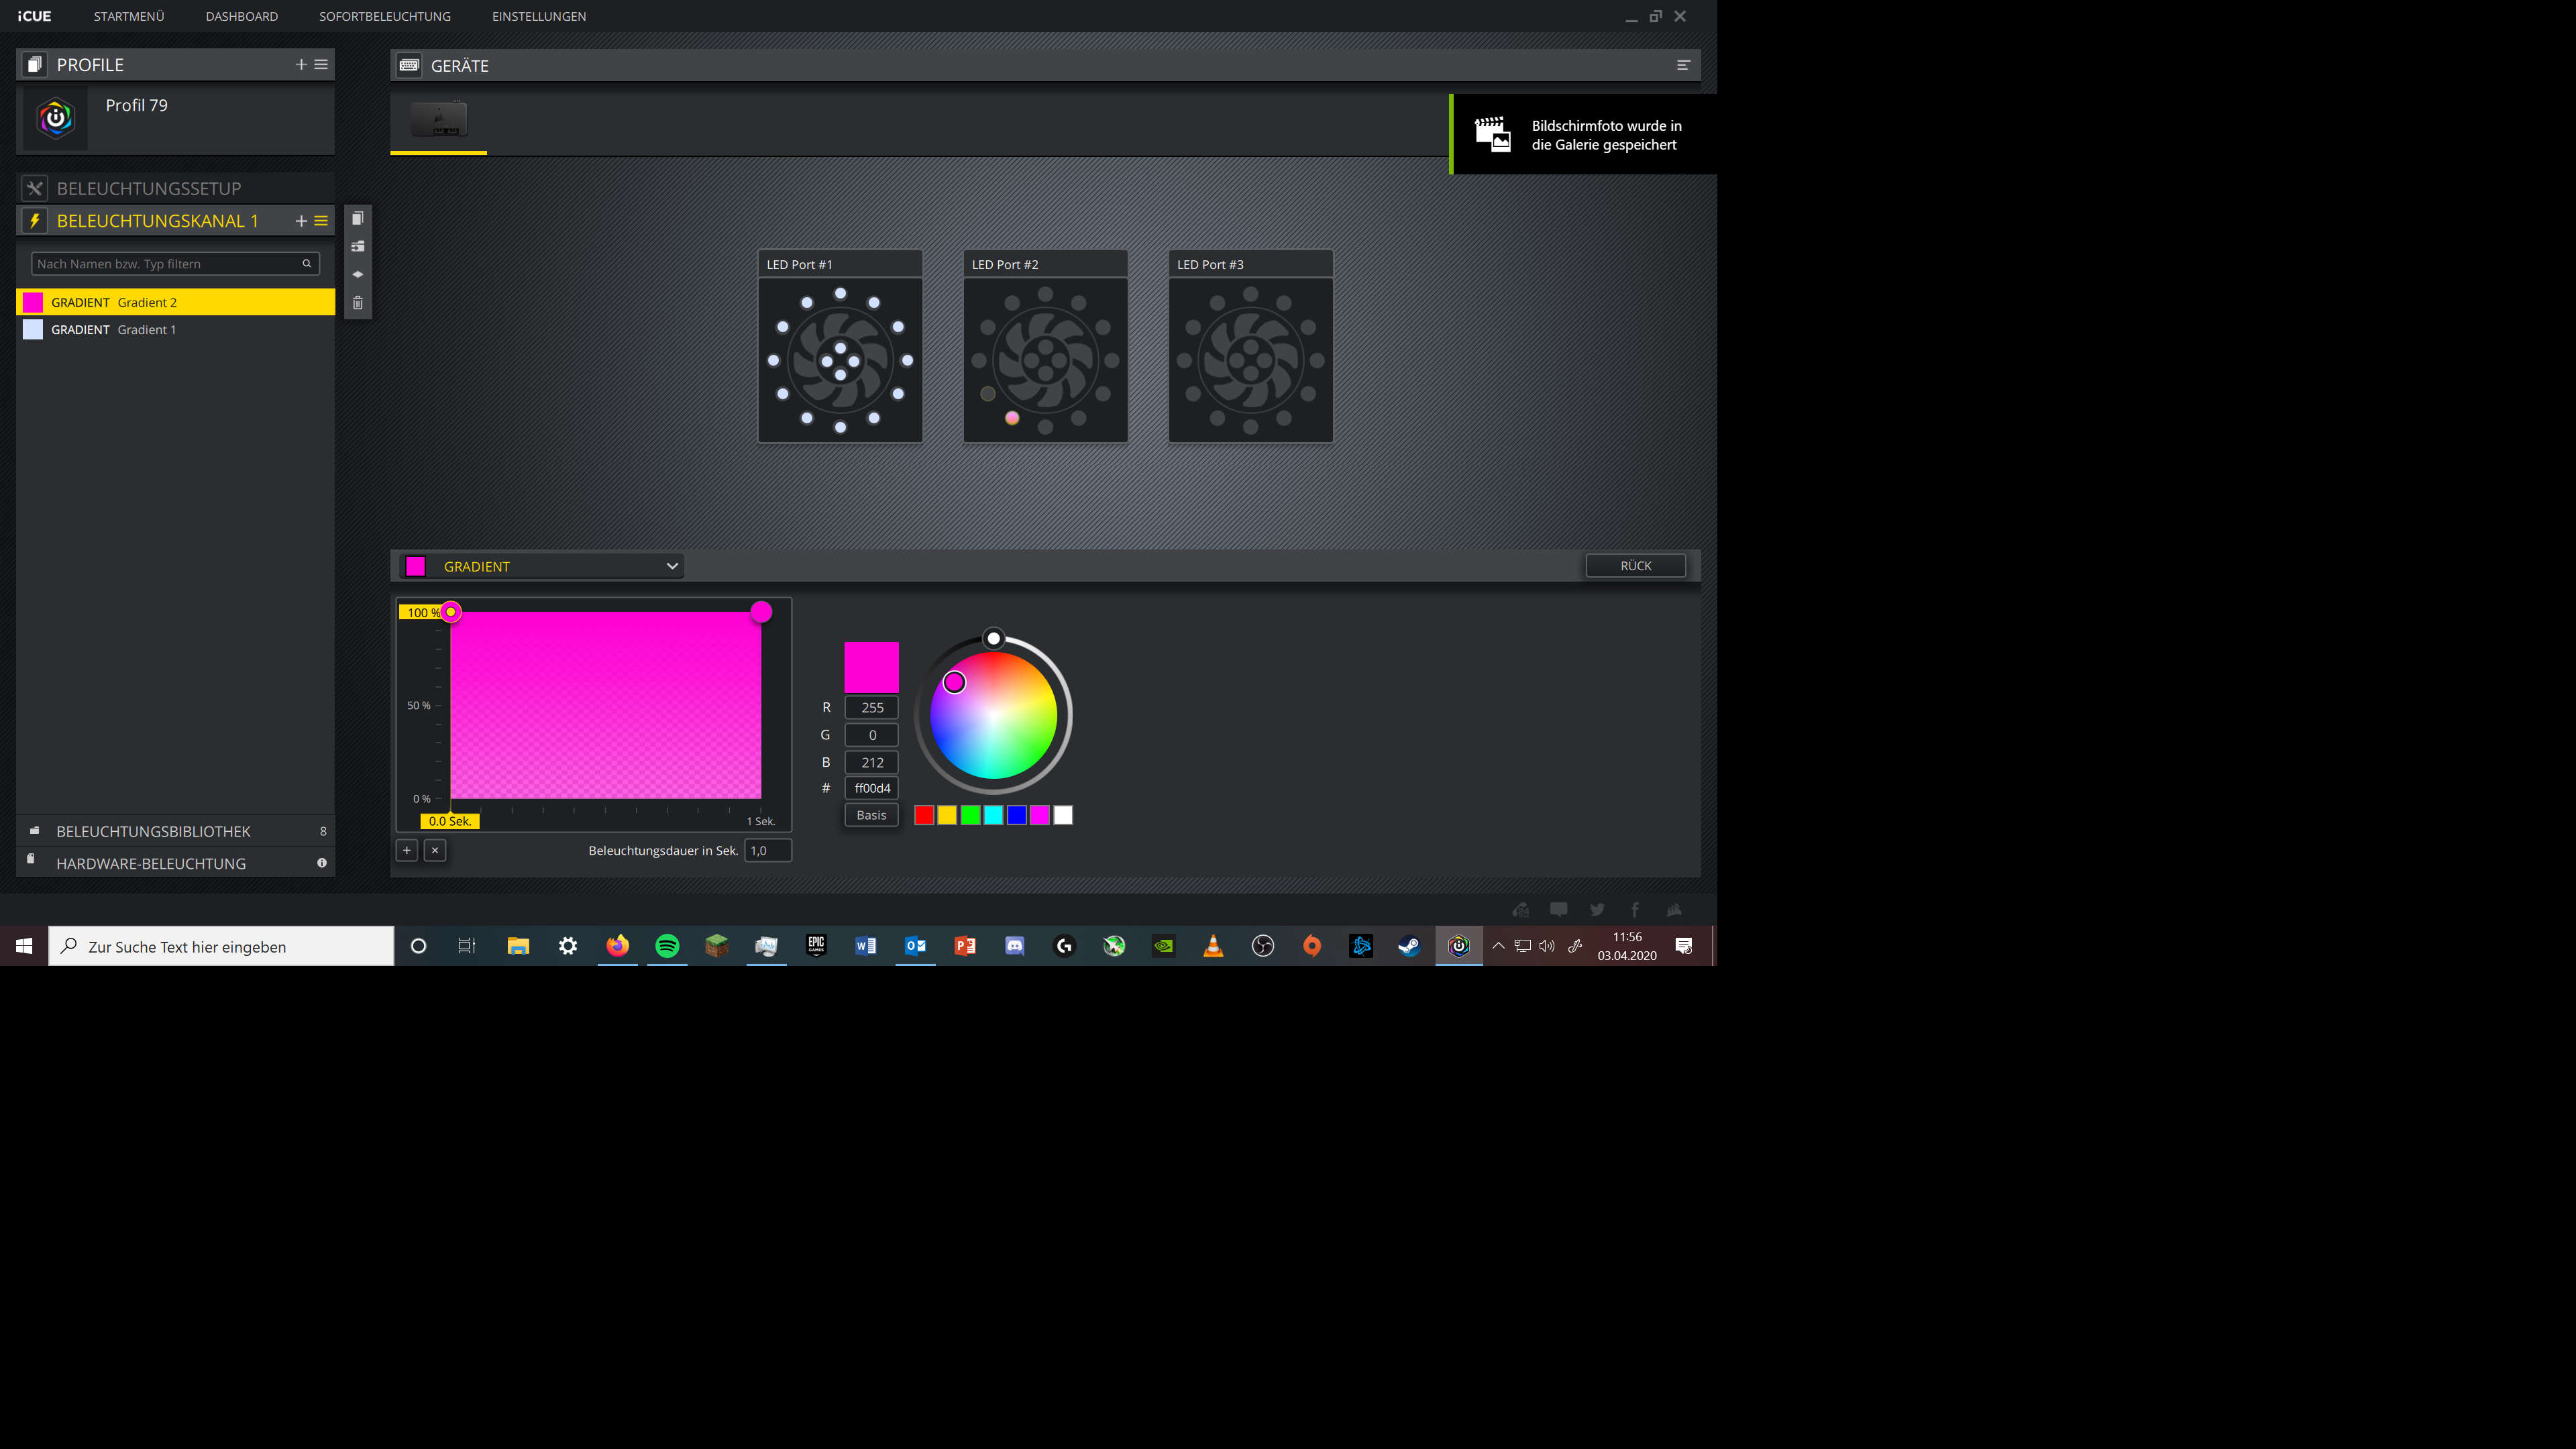The height and width of the screenshot is (1449, 2576).
Task: Click the x button to remove gradient stop
Action: [435, 850]
